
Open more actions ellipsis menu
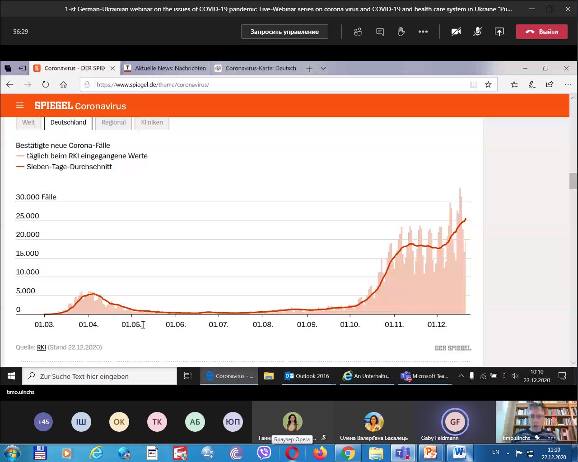[x=423, y=32]
